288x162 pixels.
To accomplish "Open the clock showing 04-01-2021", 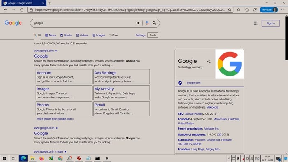I will (267, 159).
